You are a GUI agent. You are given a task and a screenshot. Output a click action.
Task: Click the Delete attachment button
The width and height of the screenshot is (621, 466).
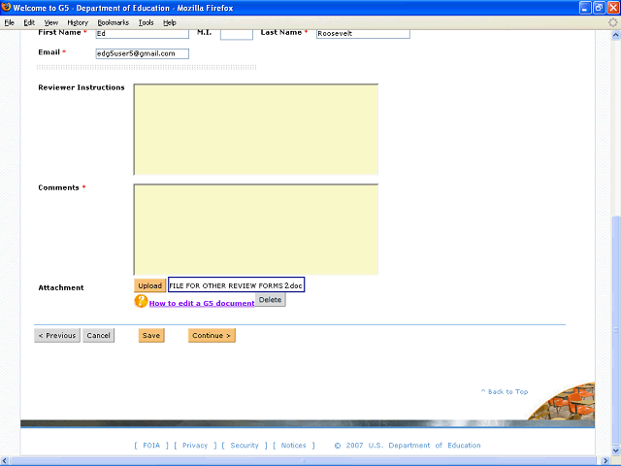pyautogui.click(x=270, y=300)
